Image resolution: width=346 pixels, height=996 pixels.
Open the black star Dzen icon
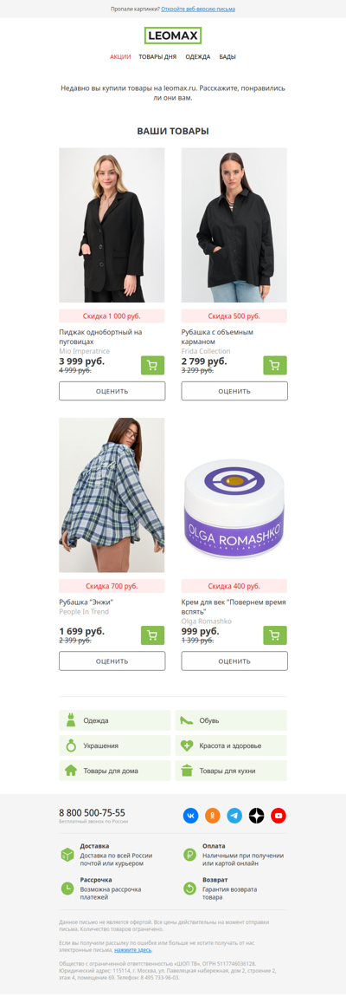pyautogui.click(x=256, y=816)
